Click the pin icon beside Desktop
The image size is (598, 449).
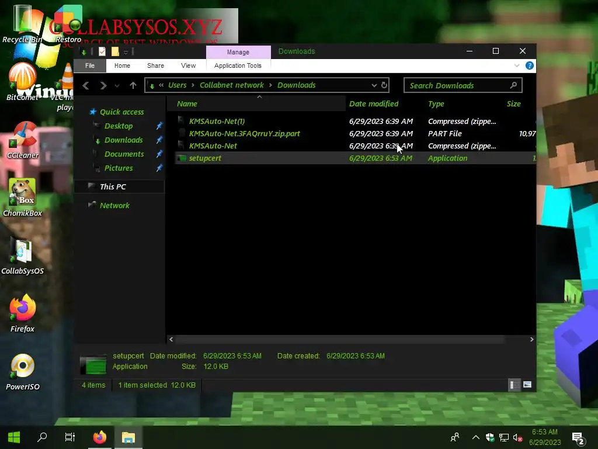click(159, 126)
